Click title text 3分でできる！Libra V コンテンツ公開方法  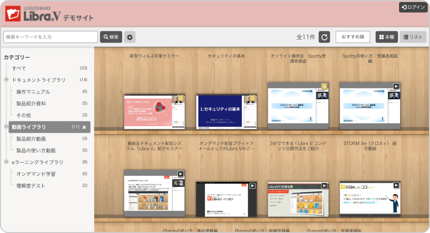pyautogui.click(x=298, y=146)
